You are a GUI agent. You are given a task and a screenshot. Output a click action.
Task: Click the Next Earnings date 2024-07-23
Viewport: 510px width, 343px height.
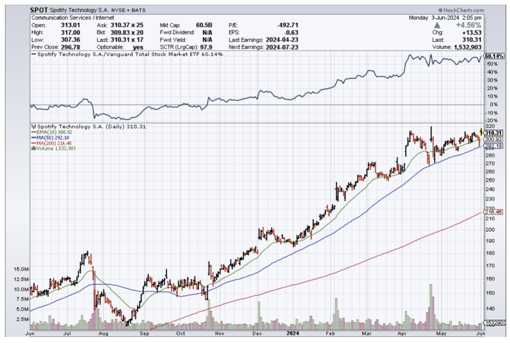(282, 47)
